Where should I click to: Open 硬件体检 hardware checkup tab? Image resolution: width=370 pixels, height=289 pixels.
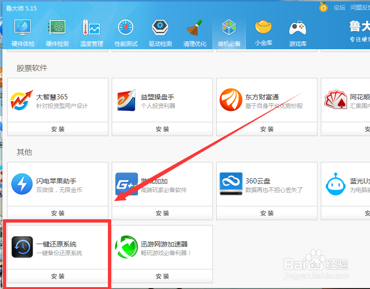pos(22,33)
